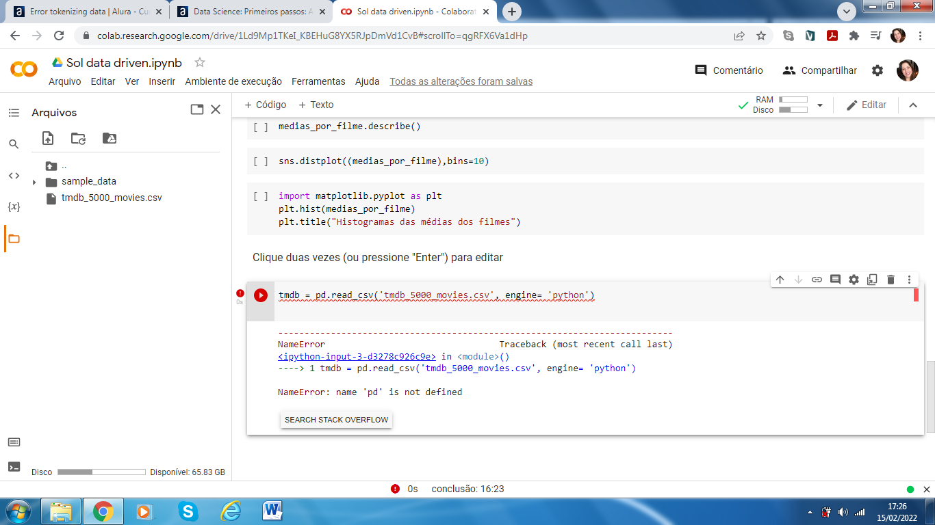Bookmark this page in Chrome address bar
Viewport: 935px width, 525px height.
[x=761, y=36]
